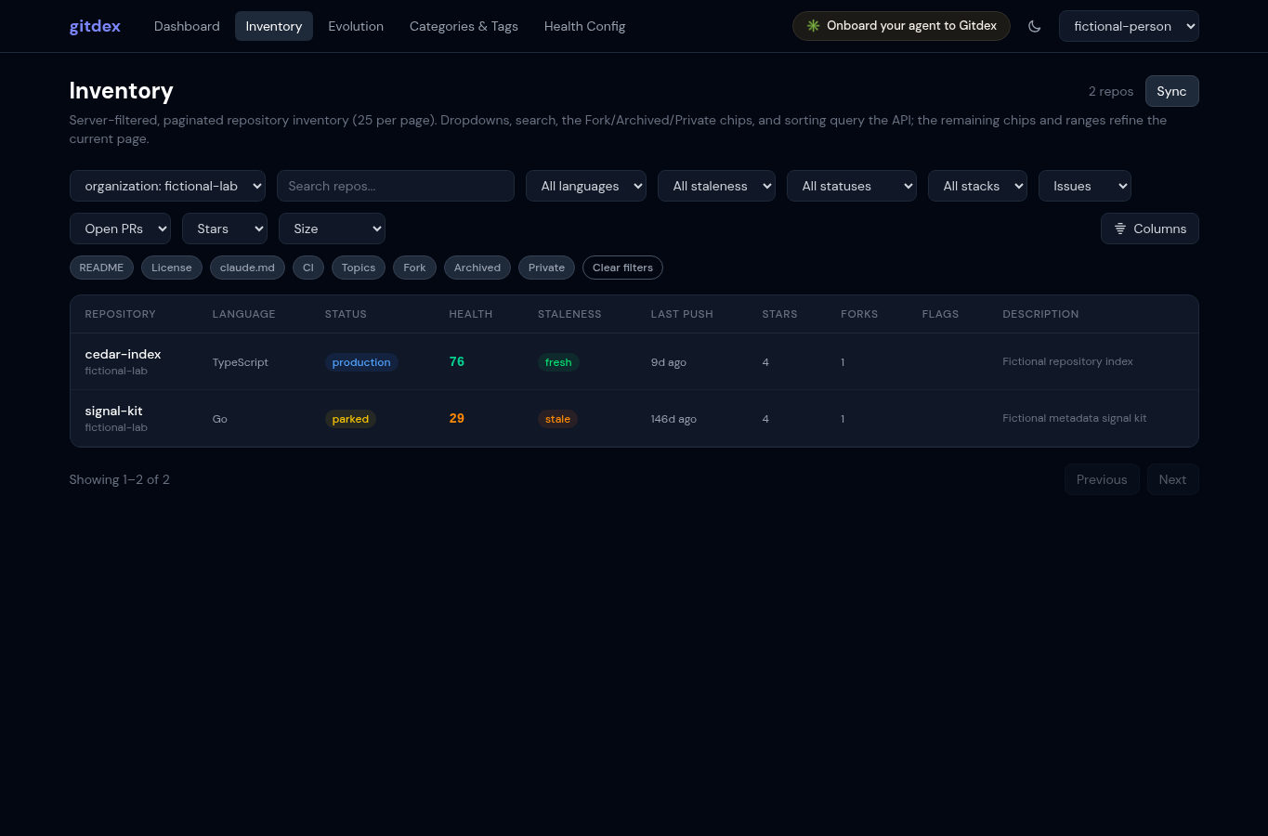This screenshot has height=836, width=1268.
Task: Open the Stars filter dropdown
Action: pos(225,229)
